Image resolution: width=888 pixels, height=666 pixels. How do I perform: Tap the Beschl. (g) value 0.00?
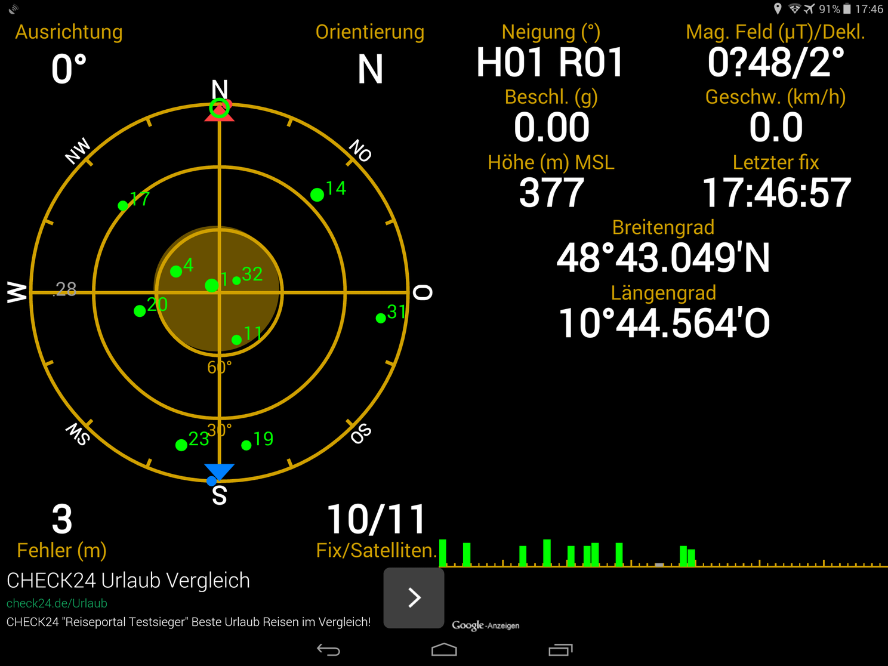[551, 128]
